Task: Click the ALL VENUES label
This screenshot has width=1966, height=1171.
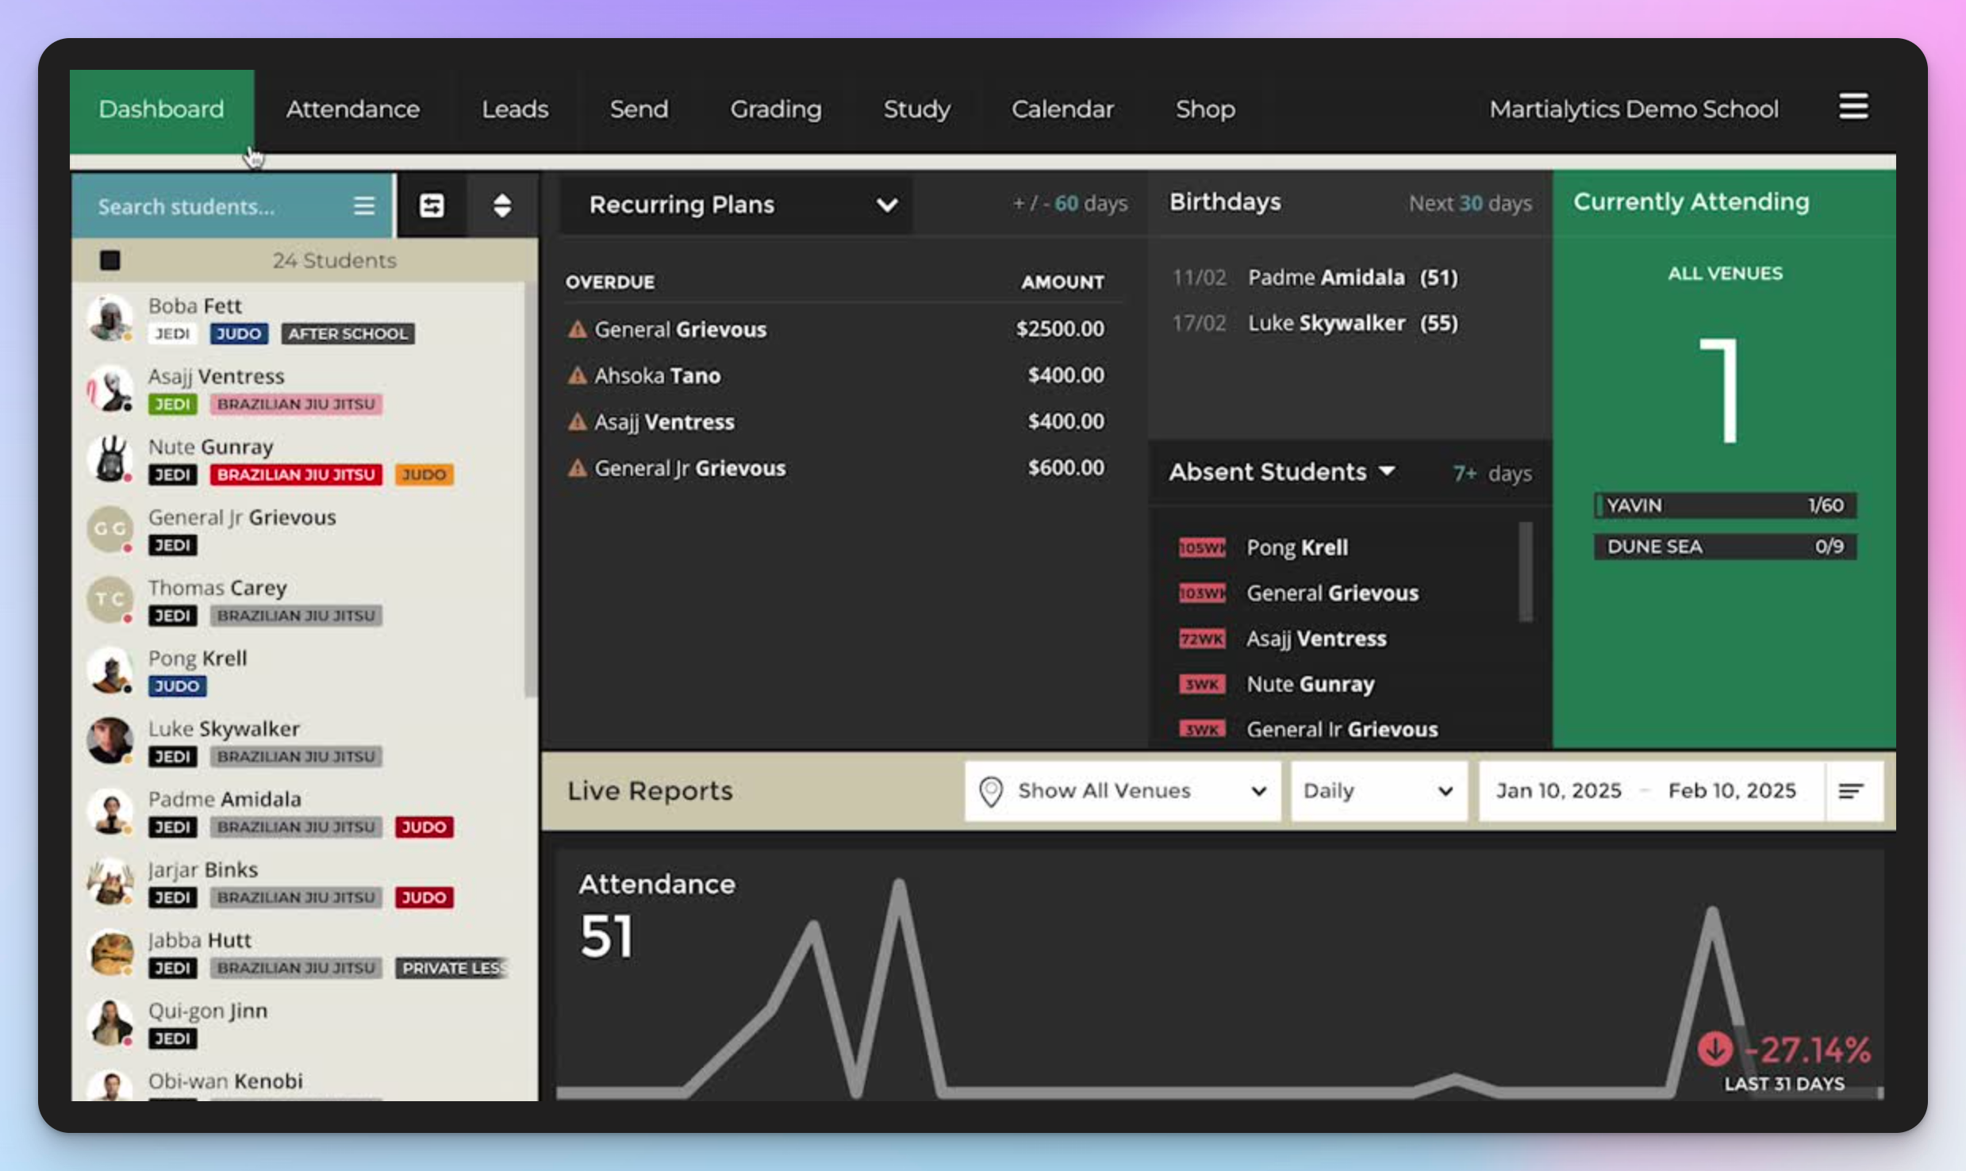Action: pos(1725,274)
